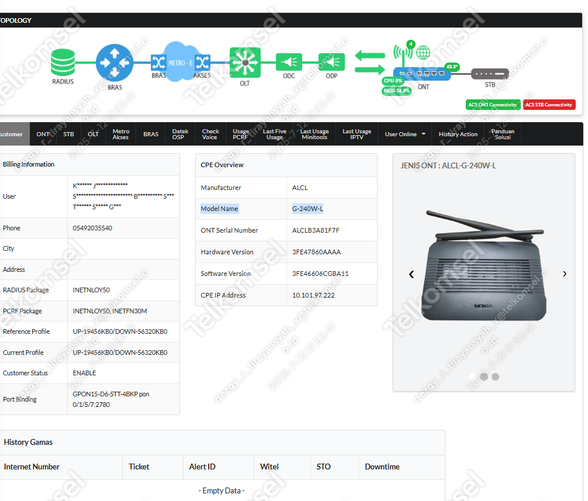Open the Datek OSP tab
Image resolution: width=588 pixels, height=501 pixels.
click(x=180, y=134)
